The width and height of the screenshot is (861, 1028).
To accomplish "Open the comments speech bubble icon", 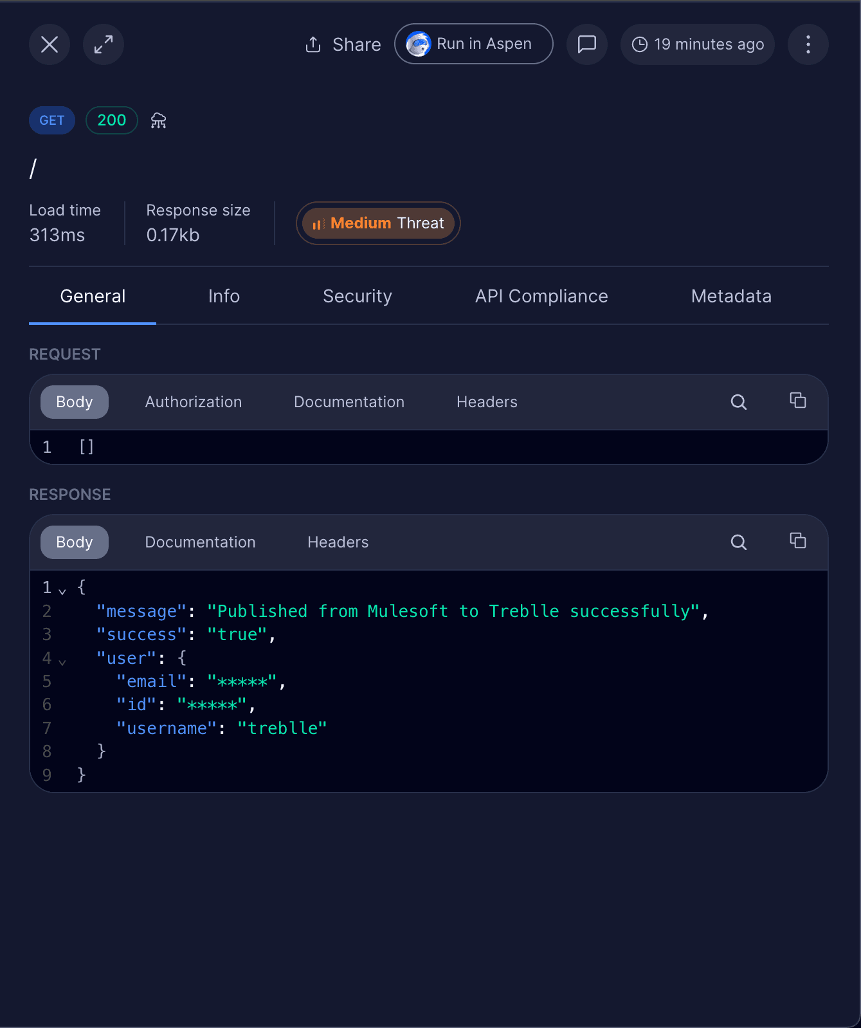I will (587, 44).
